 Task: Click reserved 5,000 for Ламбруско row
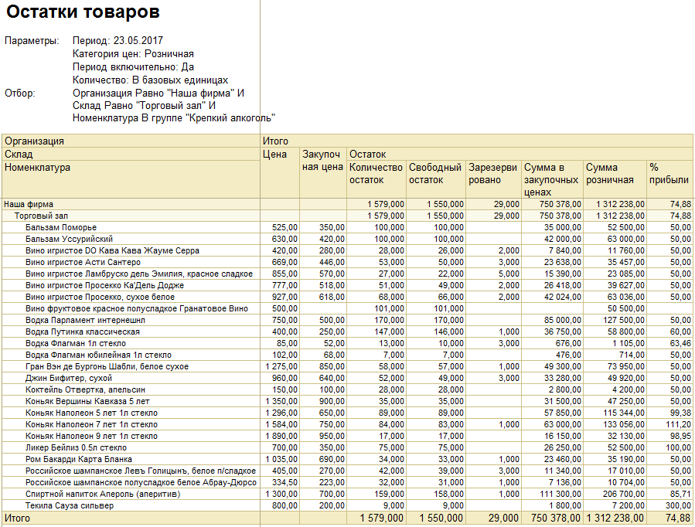(x=509, y=274)
